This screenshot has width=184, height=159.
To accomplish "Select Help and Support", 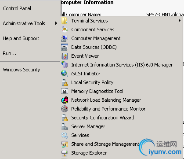I will pos(21,38).
